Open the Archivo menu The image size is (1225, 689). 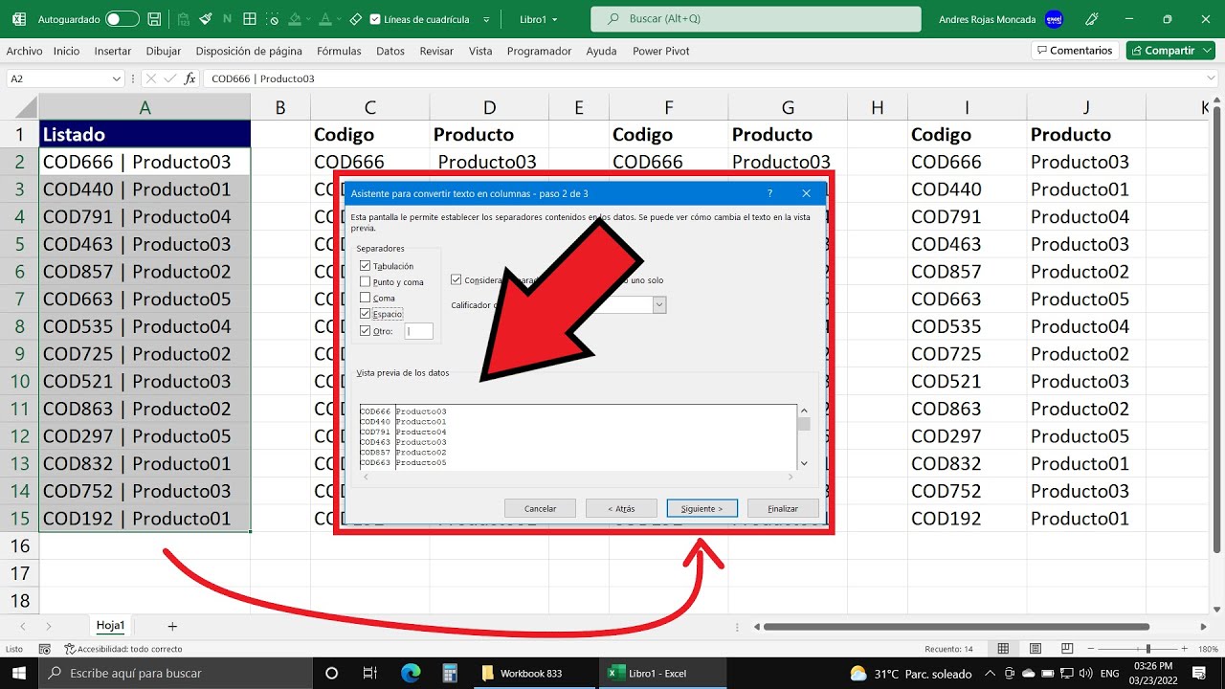pyautogui.click(x=24, y=51)
